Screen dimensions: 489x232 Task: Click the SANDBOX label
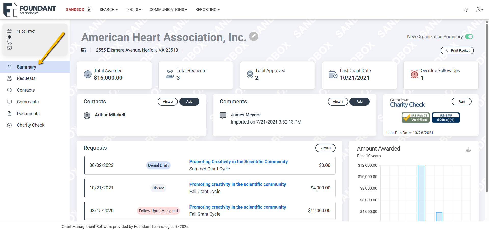pyautogui.click(x=75, y=10)
